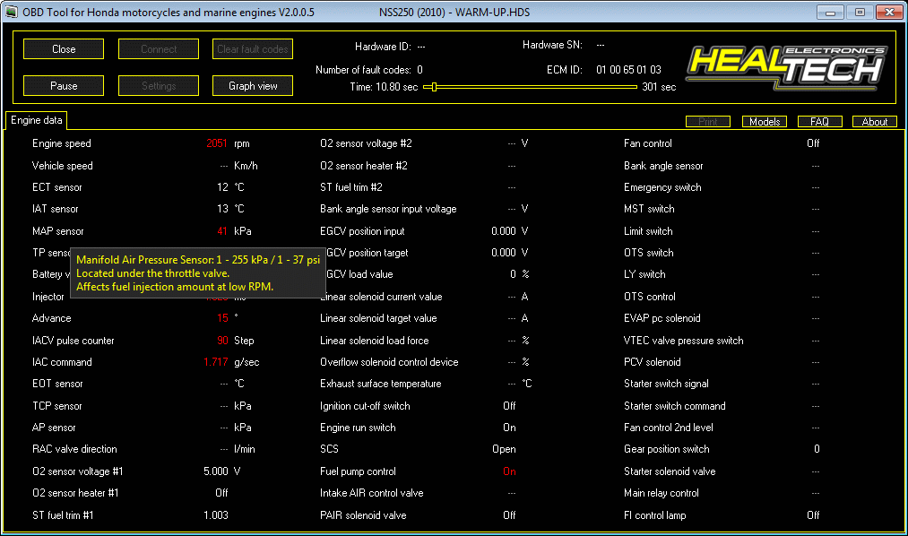This screenshot has height=536, width=908.
Task: Open the About dialog
Action: [874, 122]
